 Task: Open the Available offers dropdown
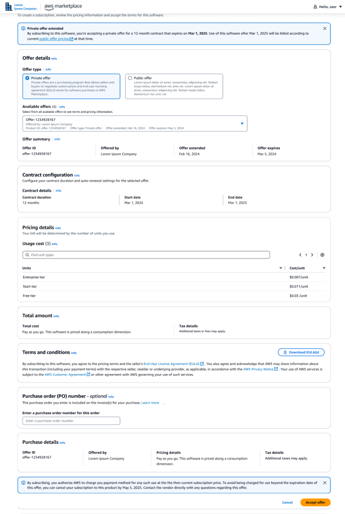(x=241, y=123)
